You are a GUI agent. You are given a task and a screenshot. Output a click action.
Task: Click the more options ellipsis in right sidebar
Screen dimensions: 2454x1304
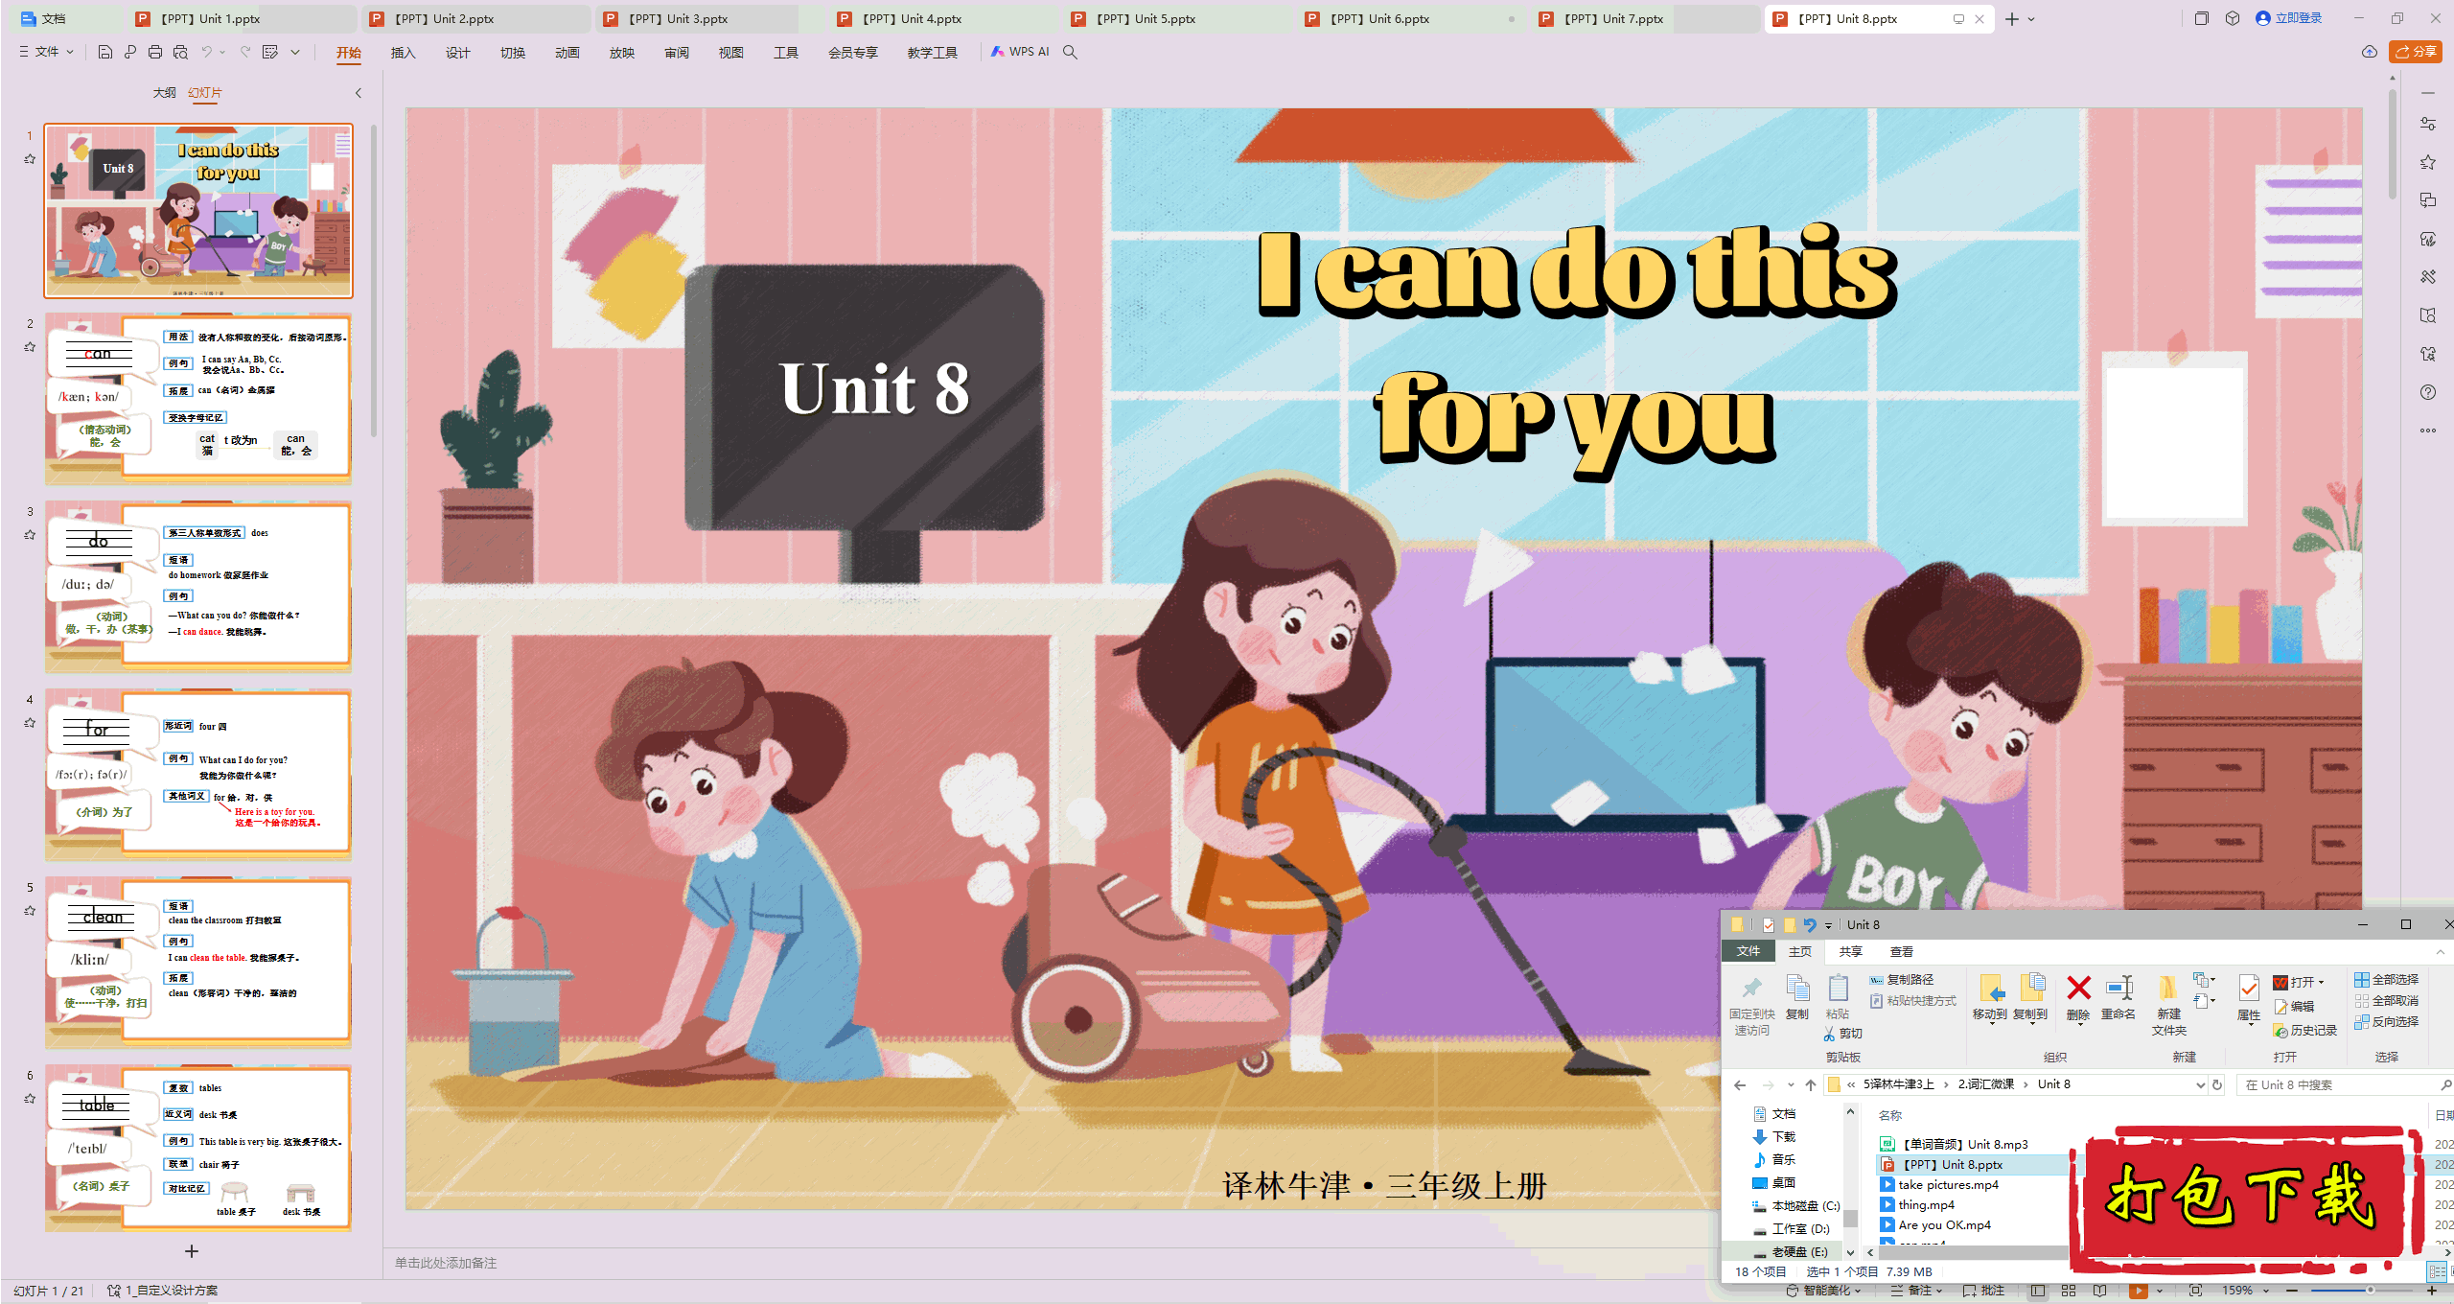tap(2428, 431)
